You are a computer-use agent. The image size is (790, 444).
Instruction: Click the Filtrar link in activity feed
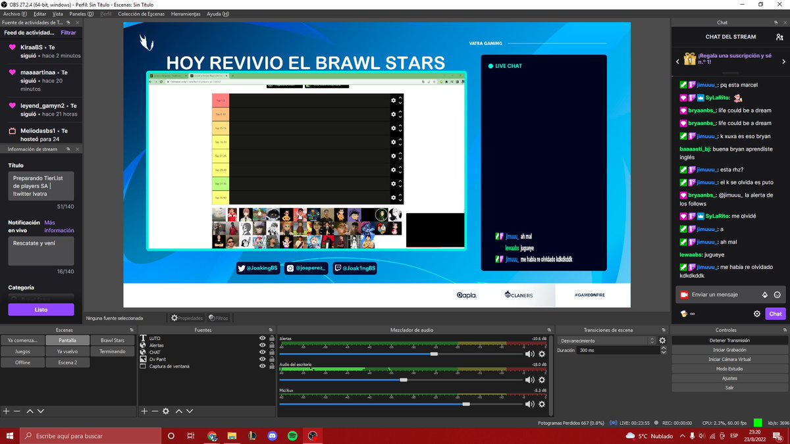pyautogui.click(x=68, y=32)
